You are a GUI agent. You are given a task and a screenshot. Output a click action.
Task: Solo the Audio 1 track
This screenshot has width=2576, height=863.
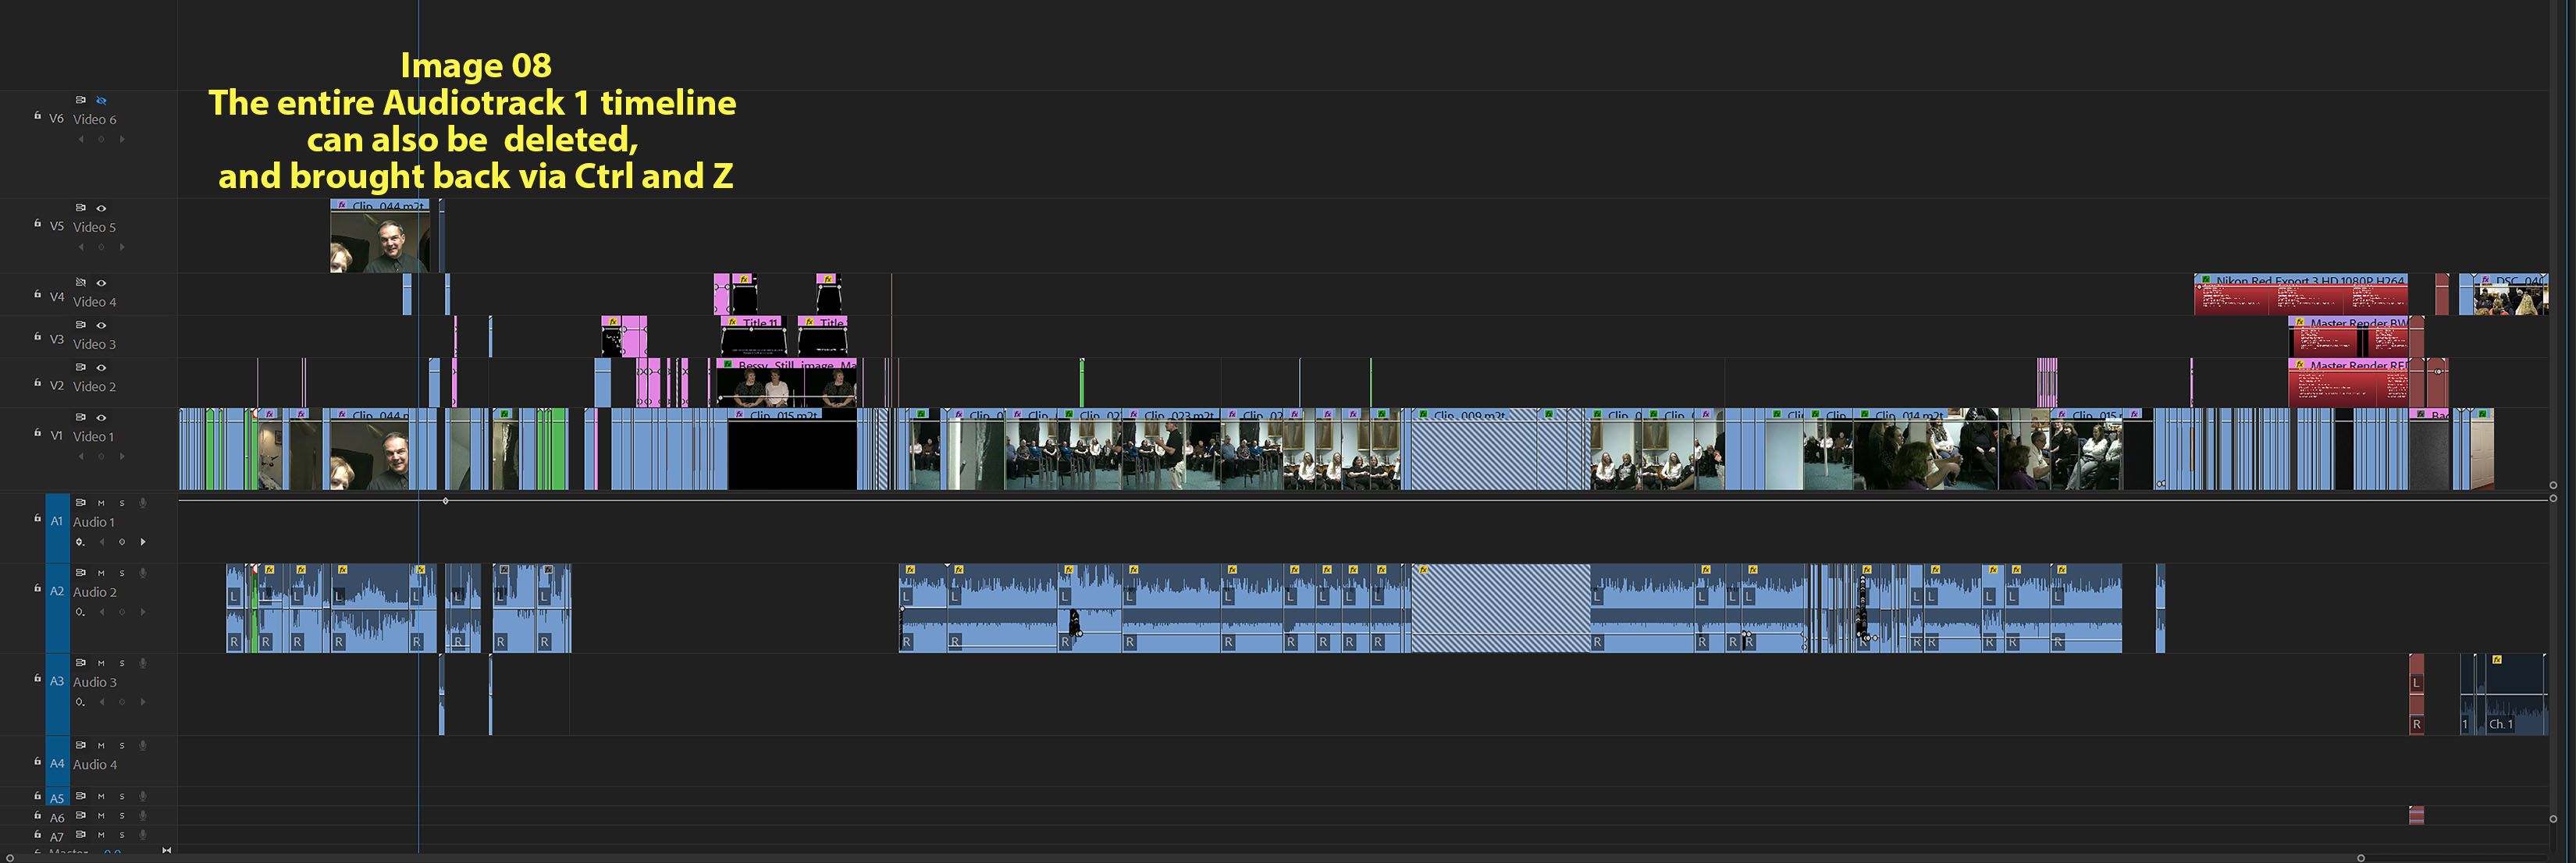(x=122, y=503)
